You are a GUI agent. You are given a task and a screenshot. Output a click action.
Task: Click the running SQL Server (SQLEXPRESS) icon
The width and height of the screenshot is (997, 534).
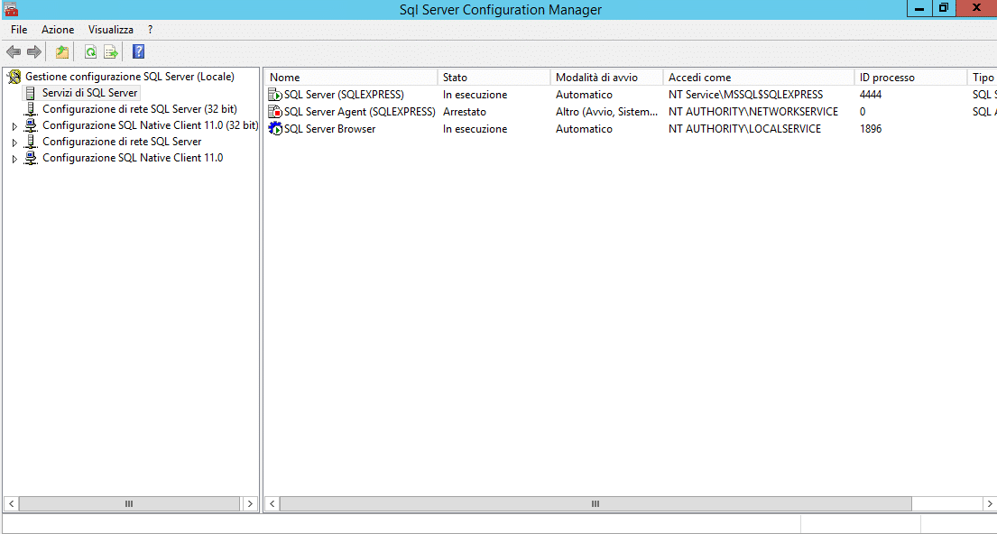click(275, 95)
